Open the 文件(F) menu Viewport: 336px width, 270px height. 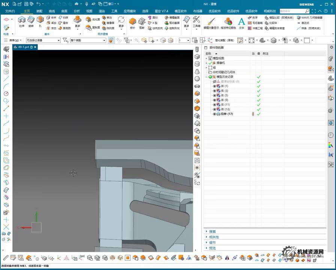point(10,11)
